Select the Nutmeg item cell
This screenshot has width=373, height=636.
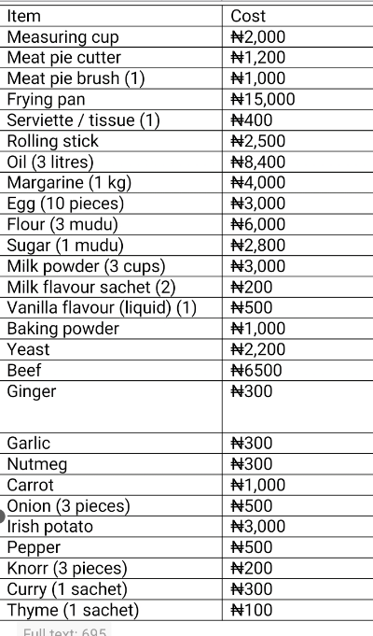[x=111, y=464]
